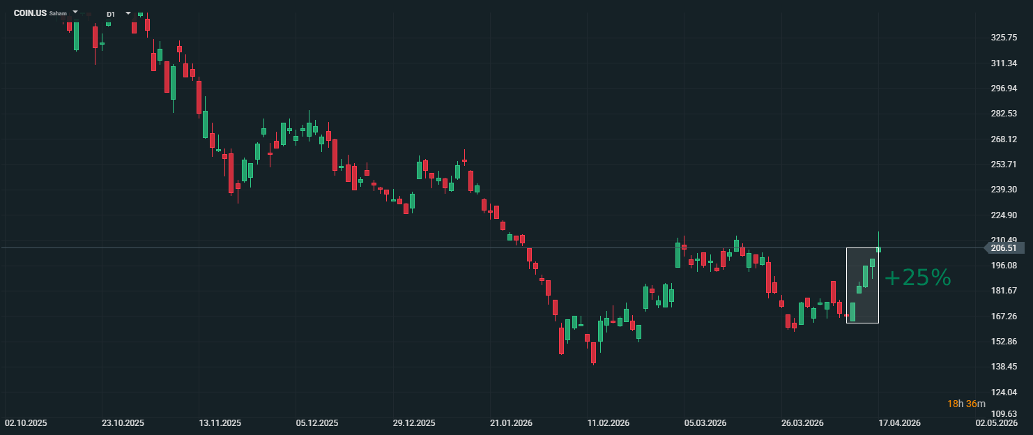Viewport: 1033px width, 435px height.
Task: Click the 05.03.2026 time axis label
Action: tap(705, 423)
